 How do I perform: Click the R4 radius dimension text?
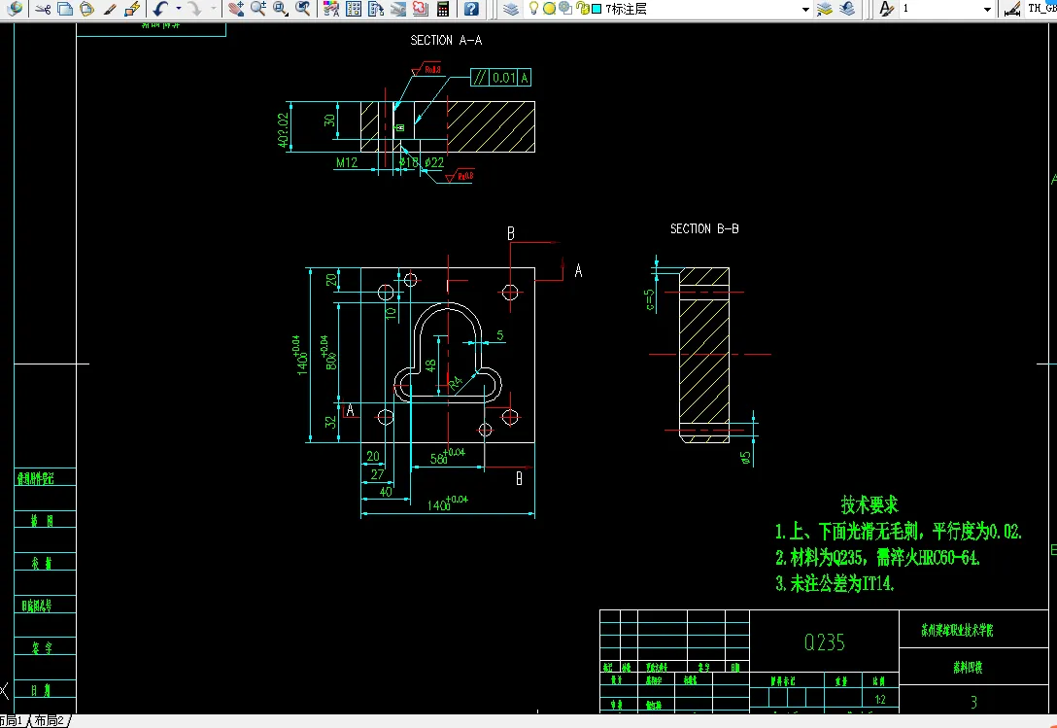coord(457,383)
